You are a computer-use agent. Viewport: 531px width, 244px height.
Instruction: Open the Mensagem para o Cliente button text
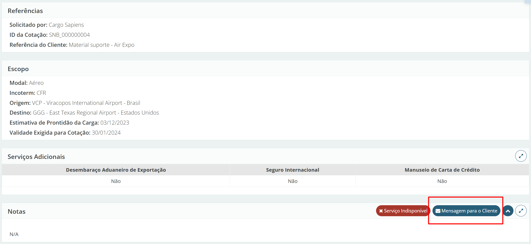[469, 211]
